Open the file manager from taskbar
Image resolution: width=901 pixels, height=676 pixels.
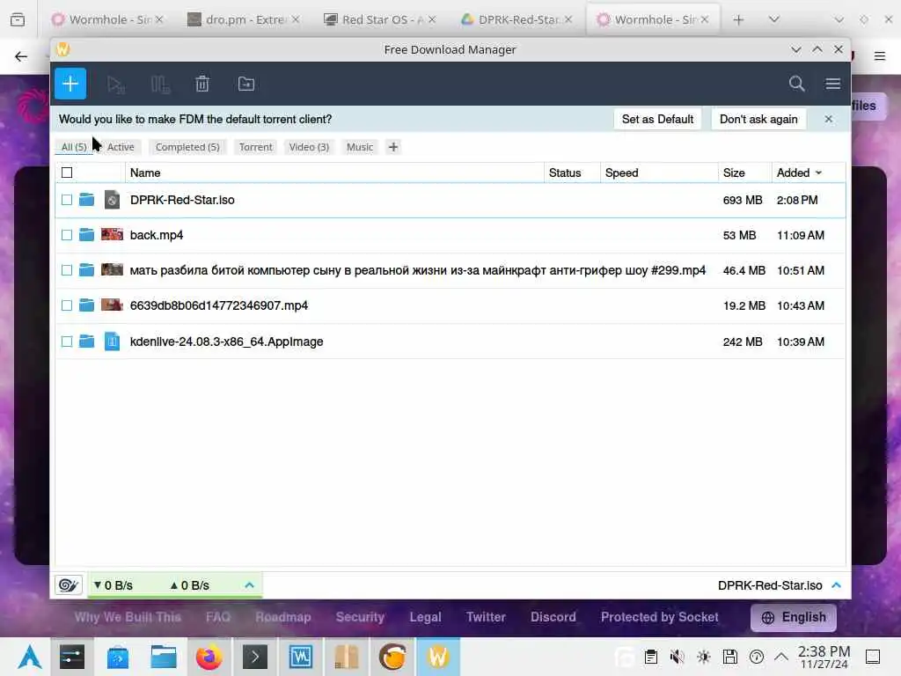pos(163,657)
